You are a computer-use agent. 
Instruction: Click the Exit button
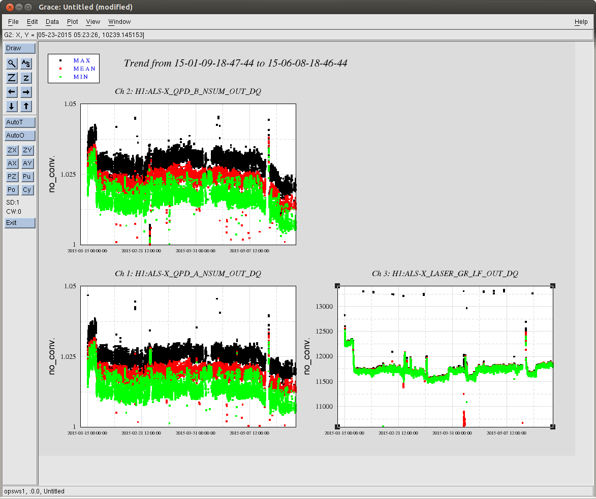coord(20,223)
